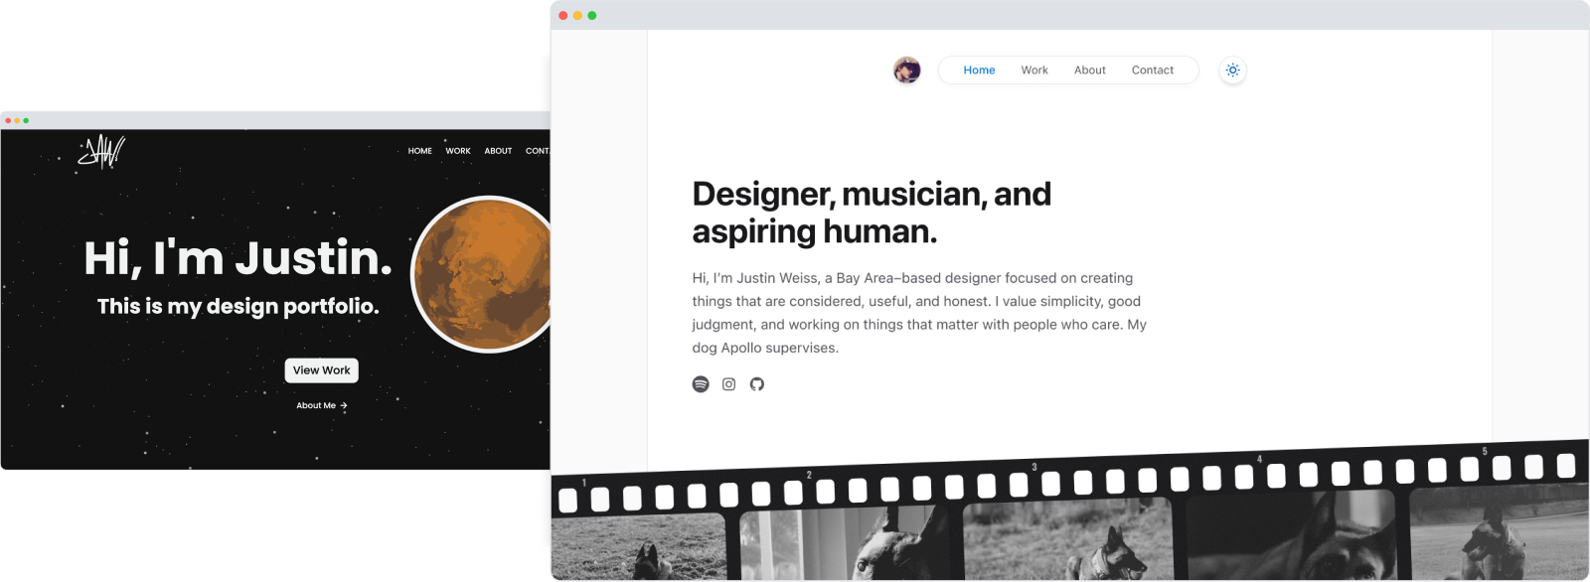Screen dimensions: 1590x582
Task: Close the dark portfolio window with red dot
Action: tap(8, 120)
